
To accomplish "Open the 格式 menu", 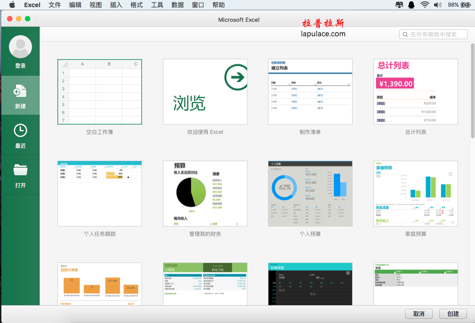I will point(136,5).
